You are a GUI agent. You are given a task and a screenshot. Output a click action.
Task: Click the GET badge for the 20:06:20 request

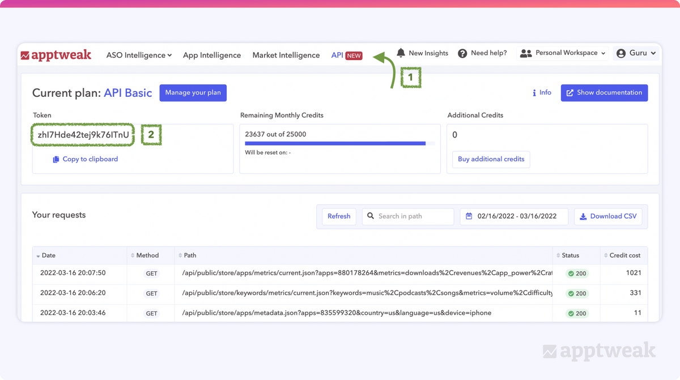tap(151, 293)
